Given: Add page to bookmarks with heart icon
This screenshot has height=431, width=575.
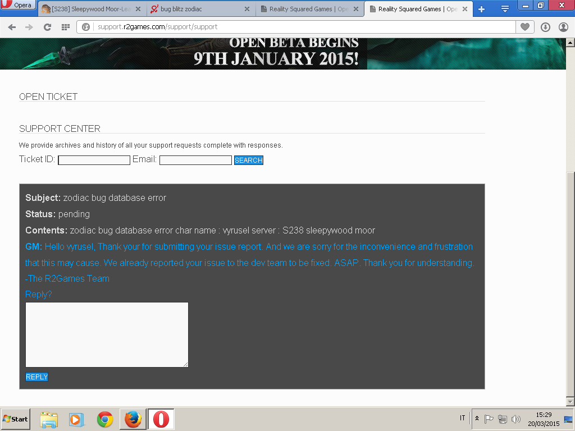Looking at the screenshot, I should click(x=525, y=27).
